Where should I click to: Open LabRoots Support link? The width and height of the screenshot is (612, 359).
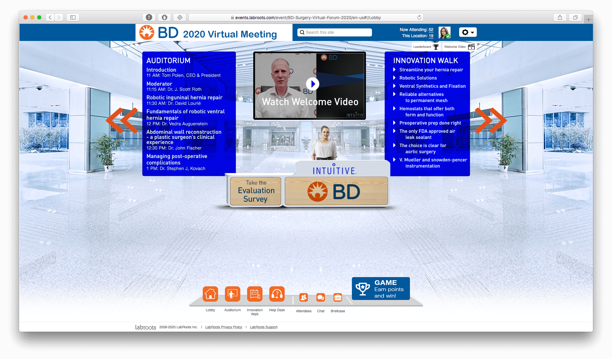[264, 327]
